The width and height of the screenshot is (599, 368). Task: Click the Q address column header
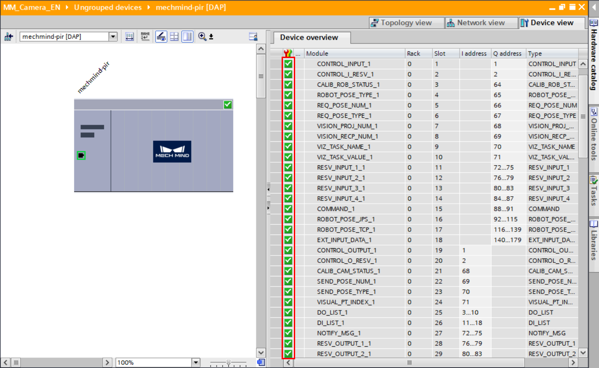coord(507,53)
